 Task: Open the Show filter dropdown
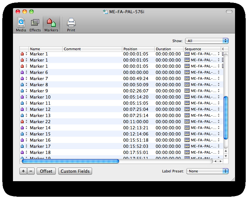coord(207,41)
